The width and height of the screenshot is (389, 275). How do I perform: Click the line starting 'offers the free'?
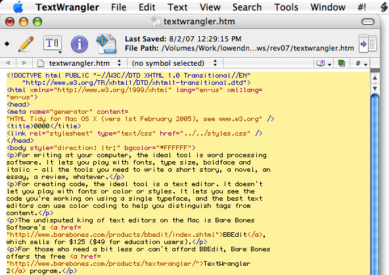click(54, 257)
